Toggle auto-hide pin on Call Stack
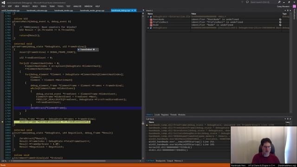 pos(288,119)
